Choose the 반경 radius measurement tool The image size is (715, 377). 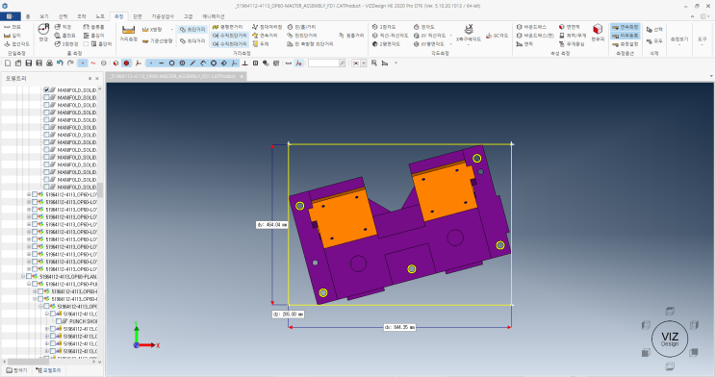[43, 33]
